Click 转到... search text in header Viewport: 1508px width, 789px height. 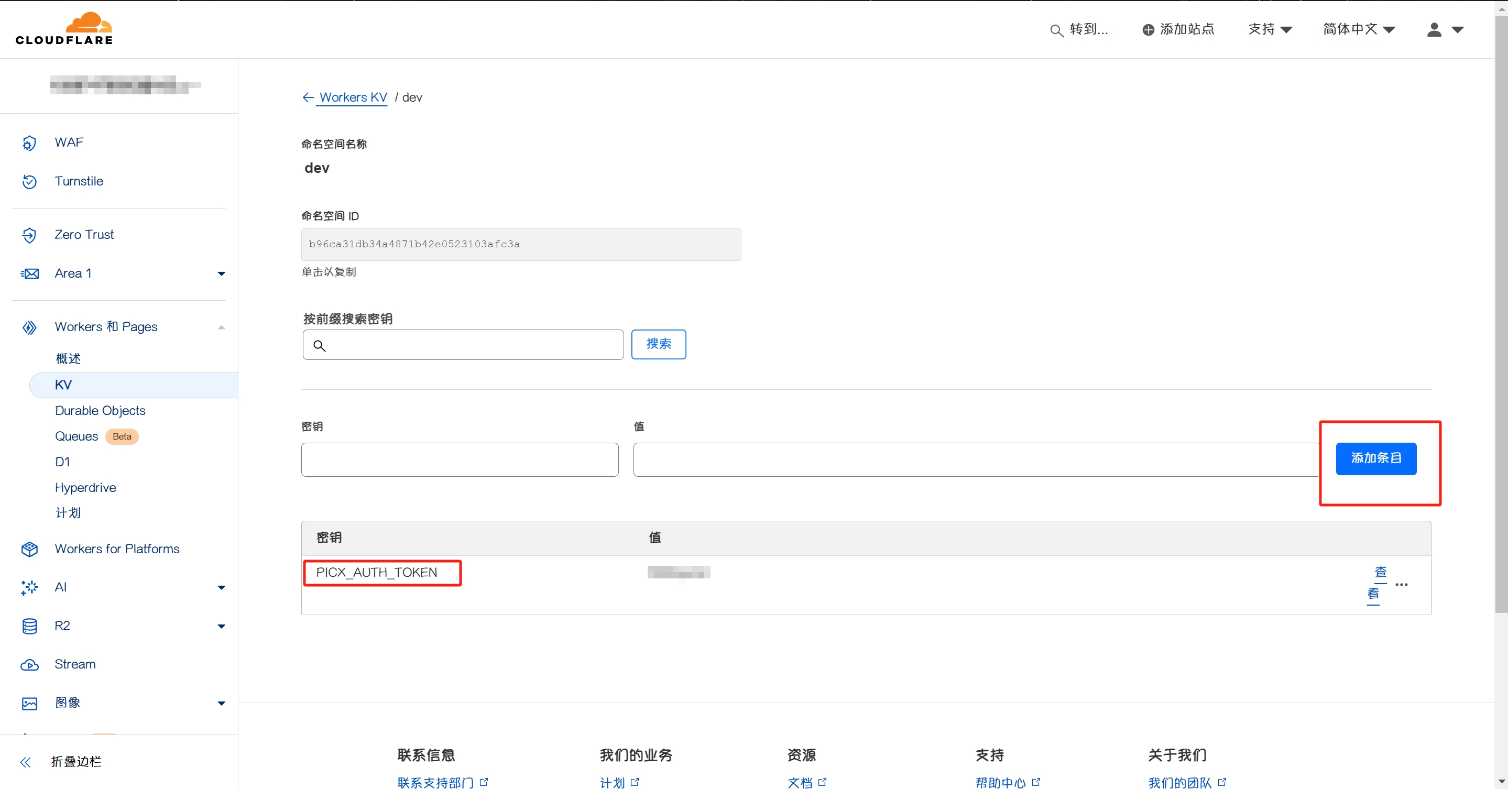click(x=1089, y=29)
